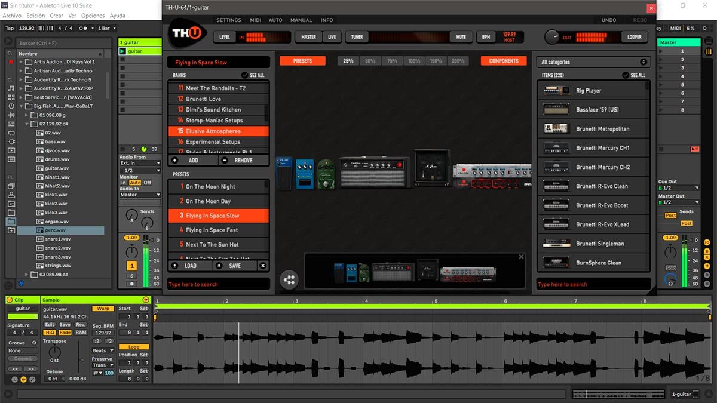Open the Audio Effects browser category icon
Viewport: 717px width, 403px height.
(x=11, y=115)
